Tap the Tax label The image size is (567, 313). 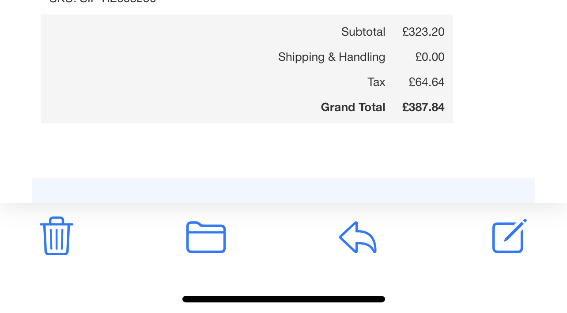tap(376, 82)
